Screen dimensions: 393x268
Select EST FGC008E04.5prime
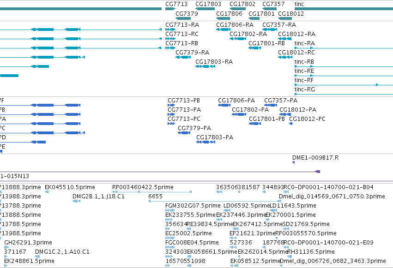click(170, 247)
